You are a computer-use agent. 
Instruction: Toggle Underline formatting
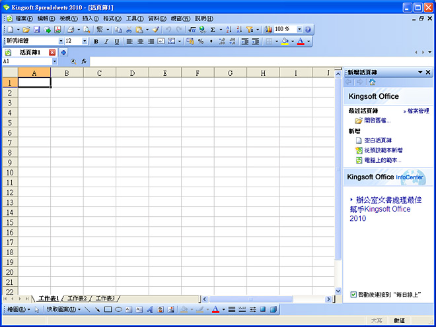tap(117, 42)
